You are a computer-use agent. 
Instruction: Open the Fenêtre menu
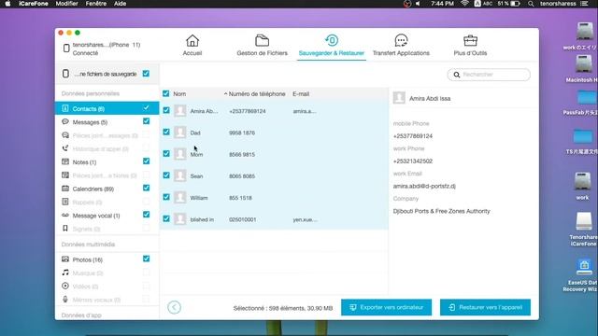[96, 4]
